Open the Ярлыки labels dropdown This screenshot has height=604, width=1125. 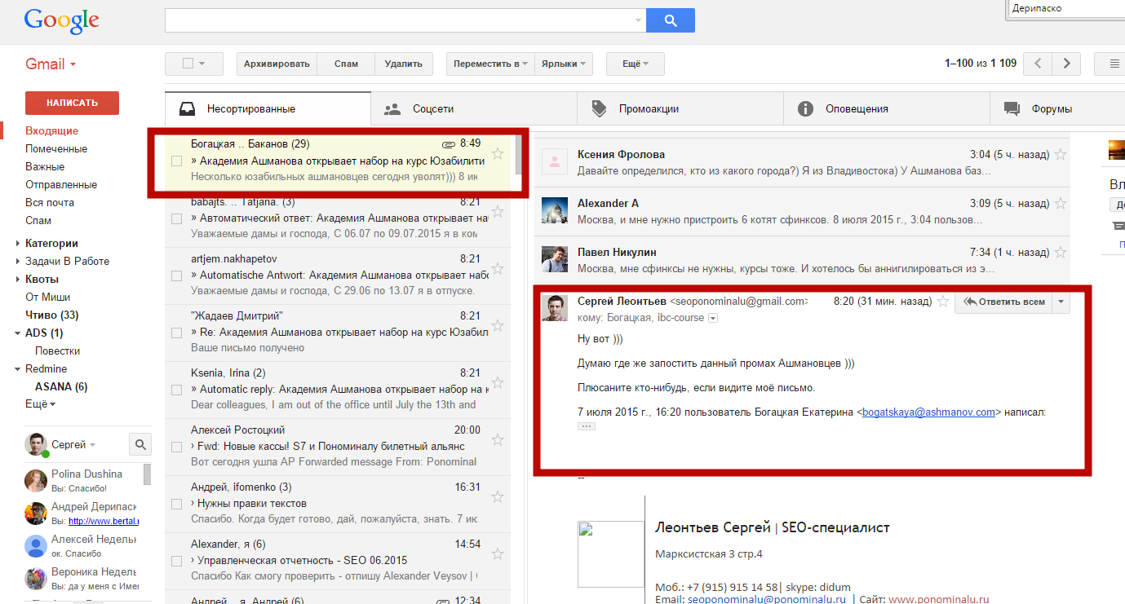(x=564, y=64)
